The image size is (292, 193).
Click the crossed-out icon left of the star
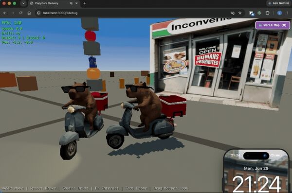point(233,13)
